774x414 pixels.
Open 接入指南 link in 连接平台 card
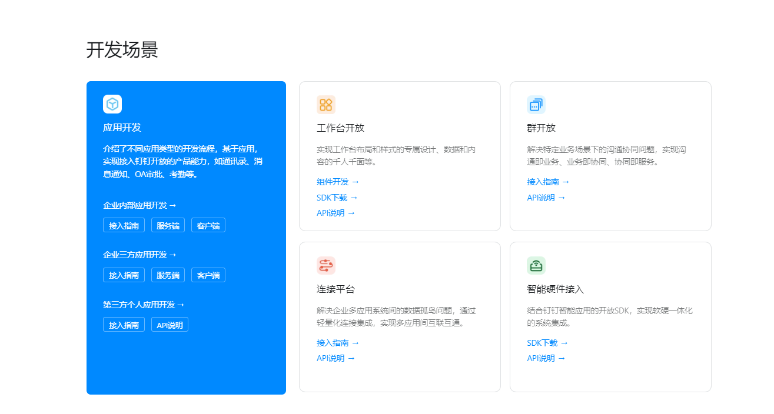338,343
